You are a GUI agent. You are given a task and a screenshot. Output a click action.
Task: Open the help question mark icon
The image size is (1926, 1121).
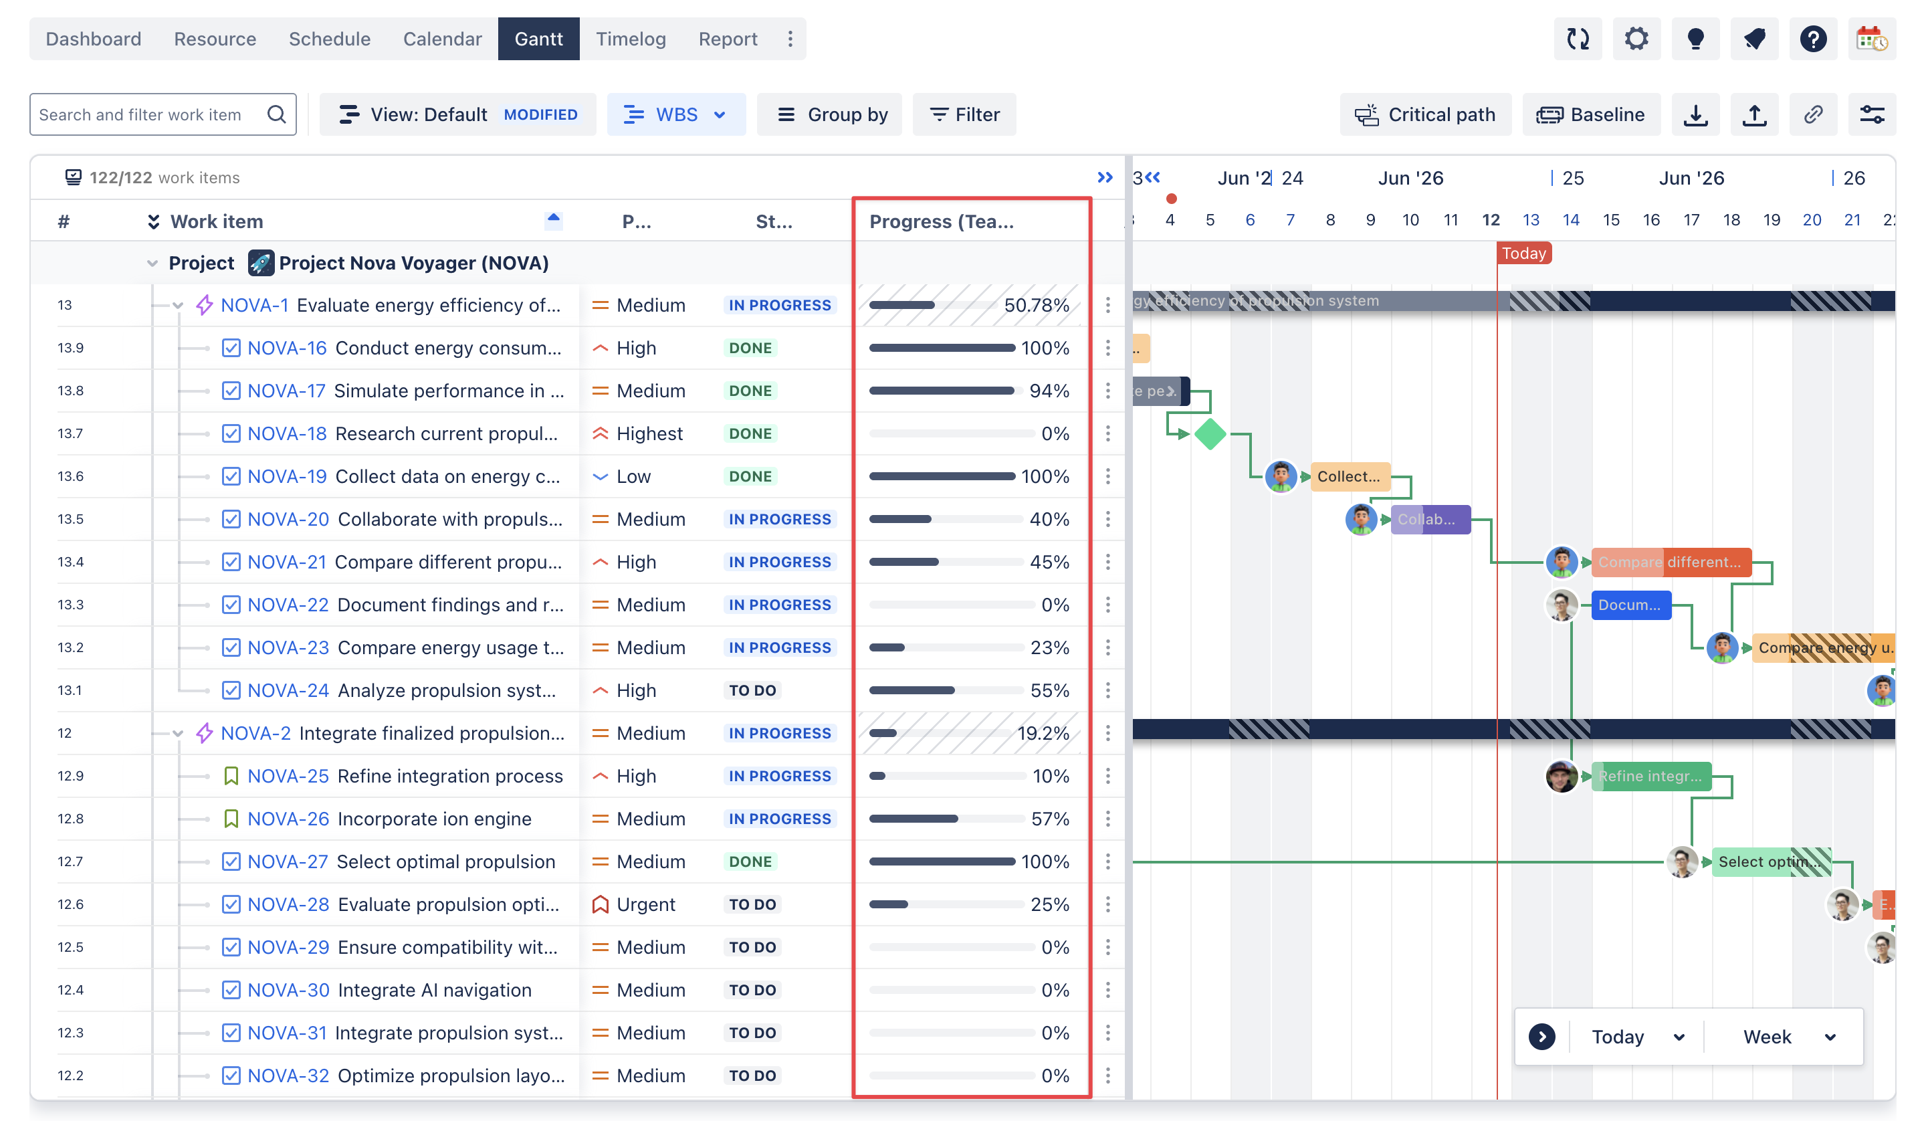click(x=1813, y=39)
